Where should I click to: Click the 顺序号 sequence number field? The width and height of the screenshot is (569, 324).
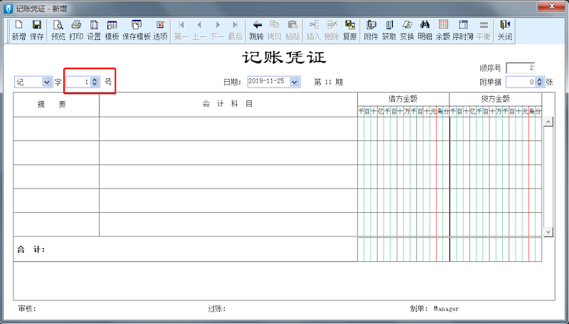[521, 68]
